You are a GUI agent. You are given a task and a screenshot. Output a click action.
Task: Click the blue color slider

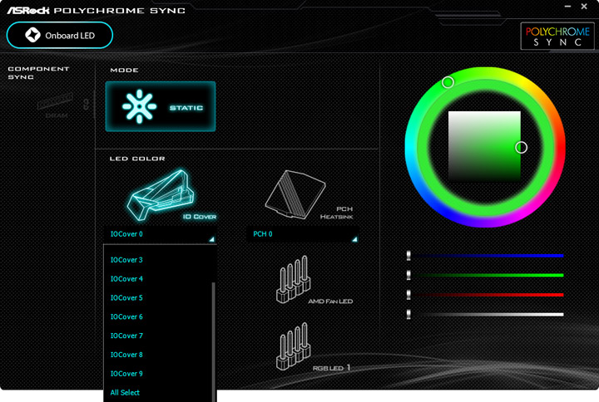click(x=485, y=256)
